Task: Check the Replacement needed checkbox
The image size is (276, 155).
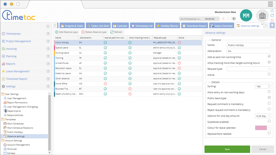Action: click(269, 133)
